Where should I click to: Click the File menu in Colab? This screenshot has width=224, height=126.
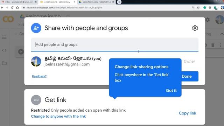(x=21, y=24)
